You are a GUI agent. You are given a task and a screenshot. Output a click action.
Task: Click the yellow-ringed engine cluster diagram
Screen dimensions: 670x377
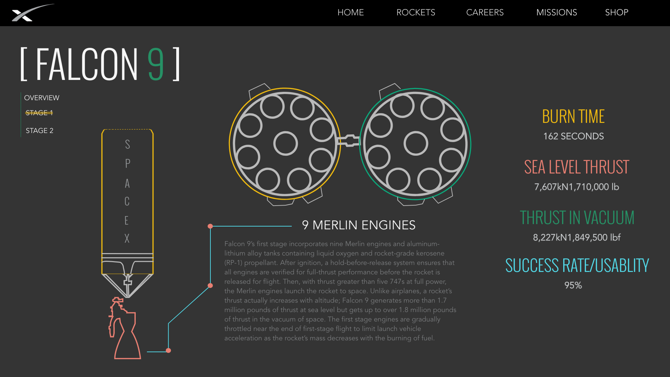(284, 144)
